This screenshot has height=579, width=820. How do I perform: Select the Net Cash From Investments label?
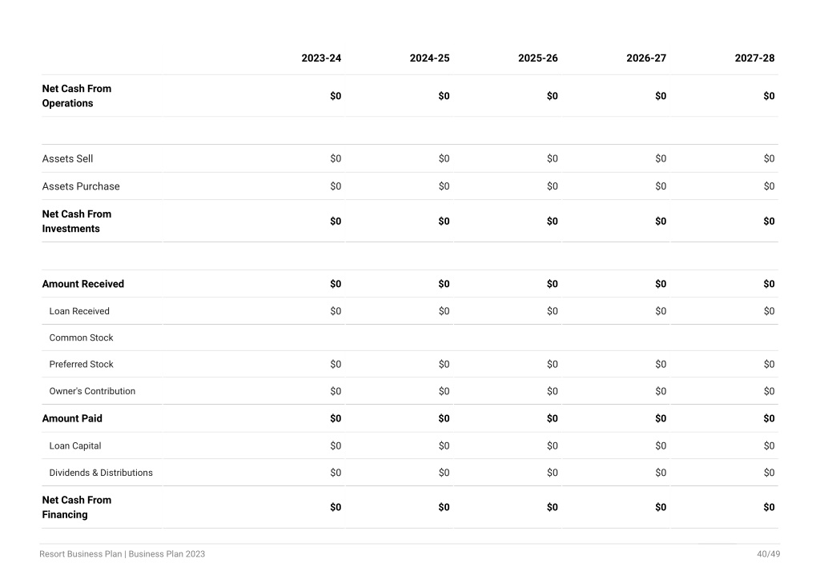(77, 222)
